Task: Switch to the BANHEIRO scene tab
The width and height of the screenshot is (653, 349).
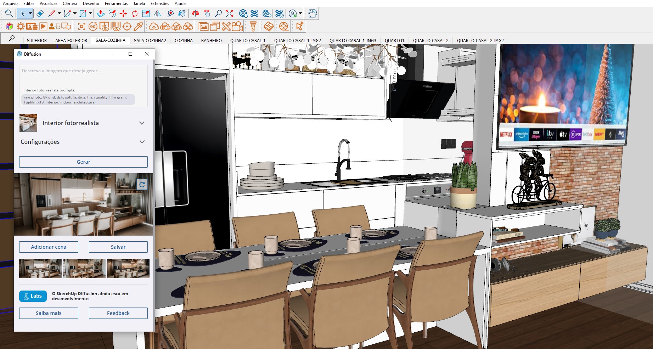Action: click(x=211, y=40)
